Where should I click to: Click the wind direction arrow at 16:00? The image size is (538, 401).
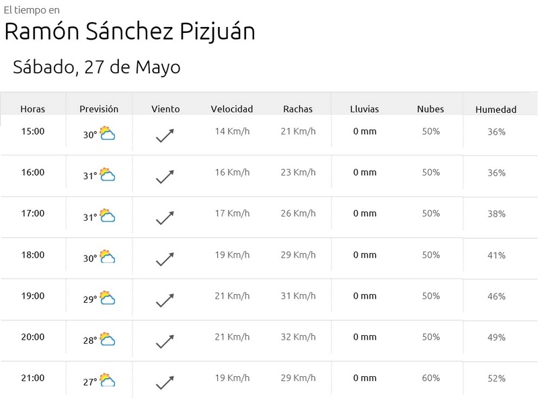click(165, 177)
